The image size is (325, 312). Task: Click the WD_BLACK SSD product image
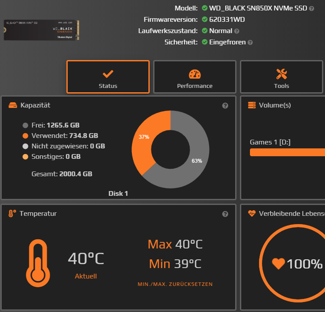(x=42, y=30)
